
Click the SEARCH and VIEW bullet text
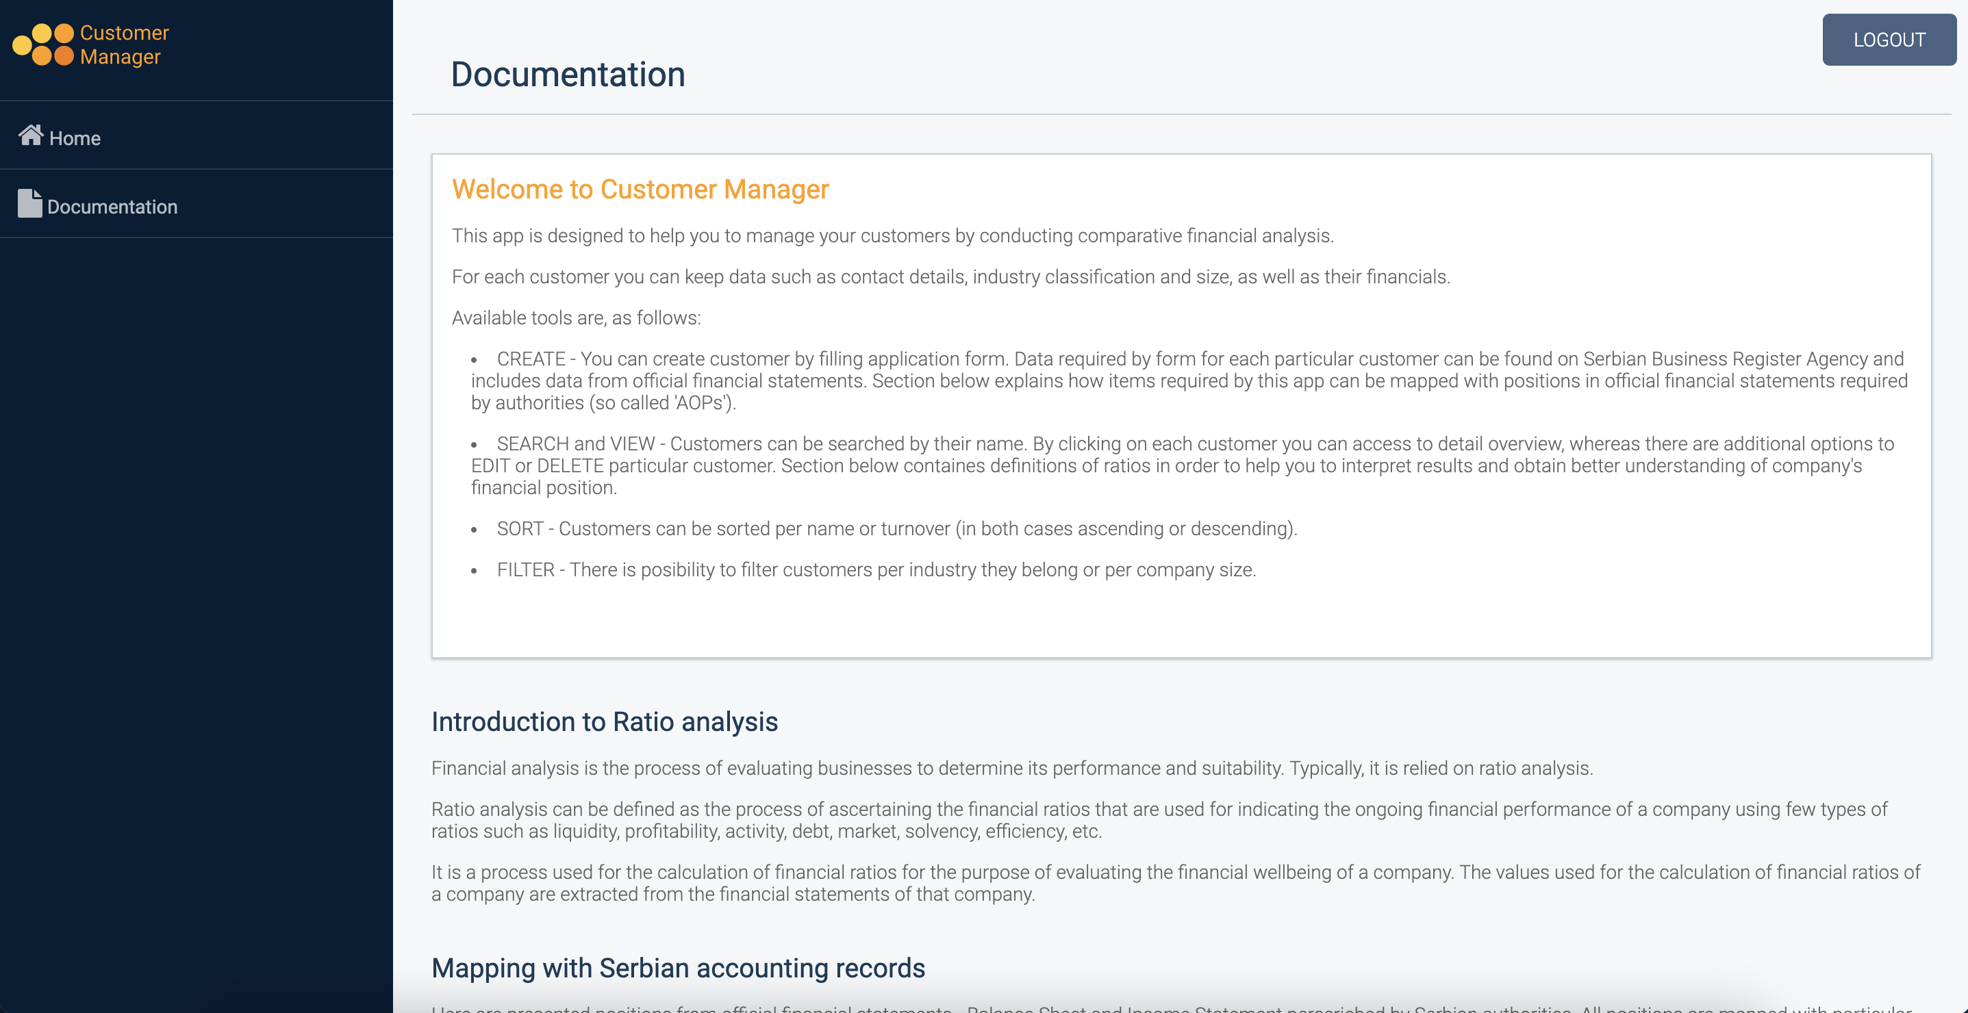[x=1181, y=465]
